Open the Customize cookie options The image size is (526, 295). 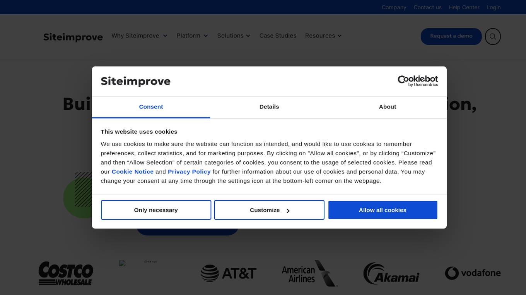coord(269,210)
